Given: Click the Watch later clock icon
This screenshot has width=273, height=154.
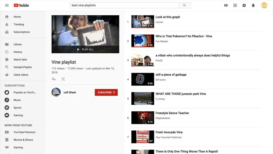Looking at the screenshot, I should click(x=7, y=60).
